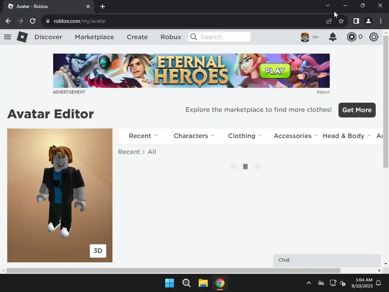Image resolution: width=389 pixels, height=292 pixels.
Task: Open a new browser tab
Action: coord(103,6)
